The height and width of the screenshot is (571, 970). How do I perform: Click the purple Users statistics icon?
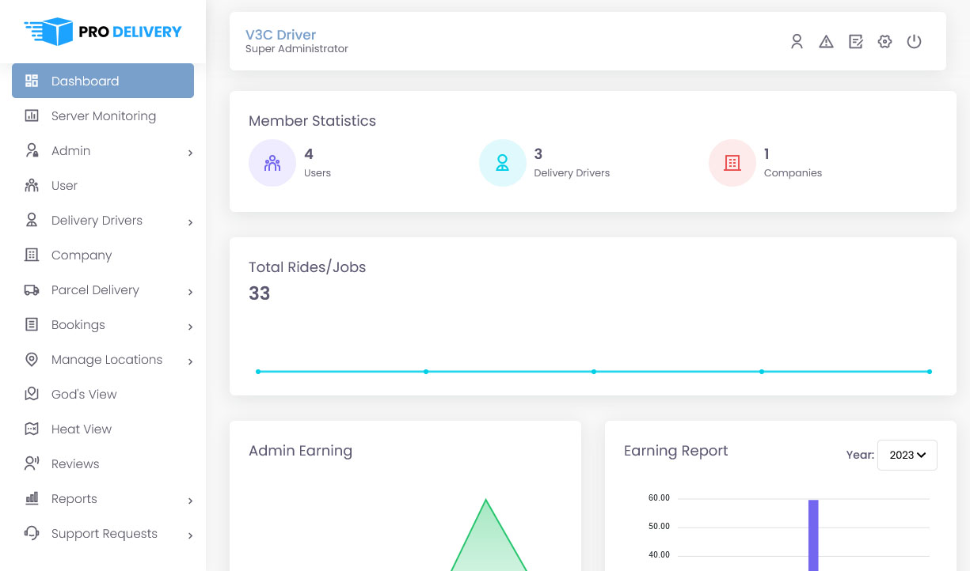click(272, 163)
